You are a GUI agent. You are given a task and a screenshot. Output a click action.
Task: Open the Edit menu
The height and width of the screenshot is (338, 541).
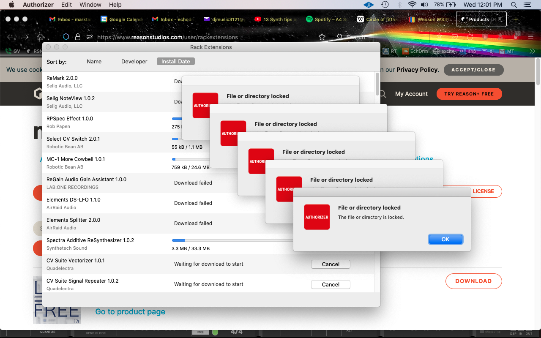point(66,5)
